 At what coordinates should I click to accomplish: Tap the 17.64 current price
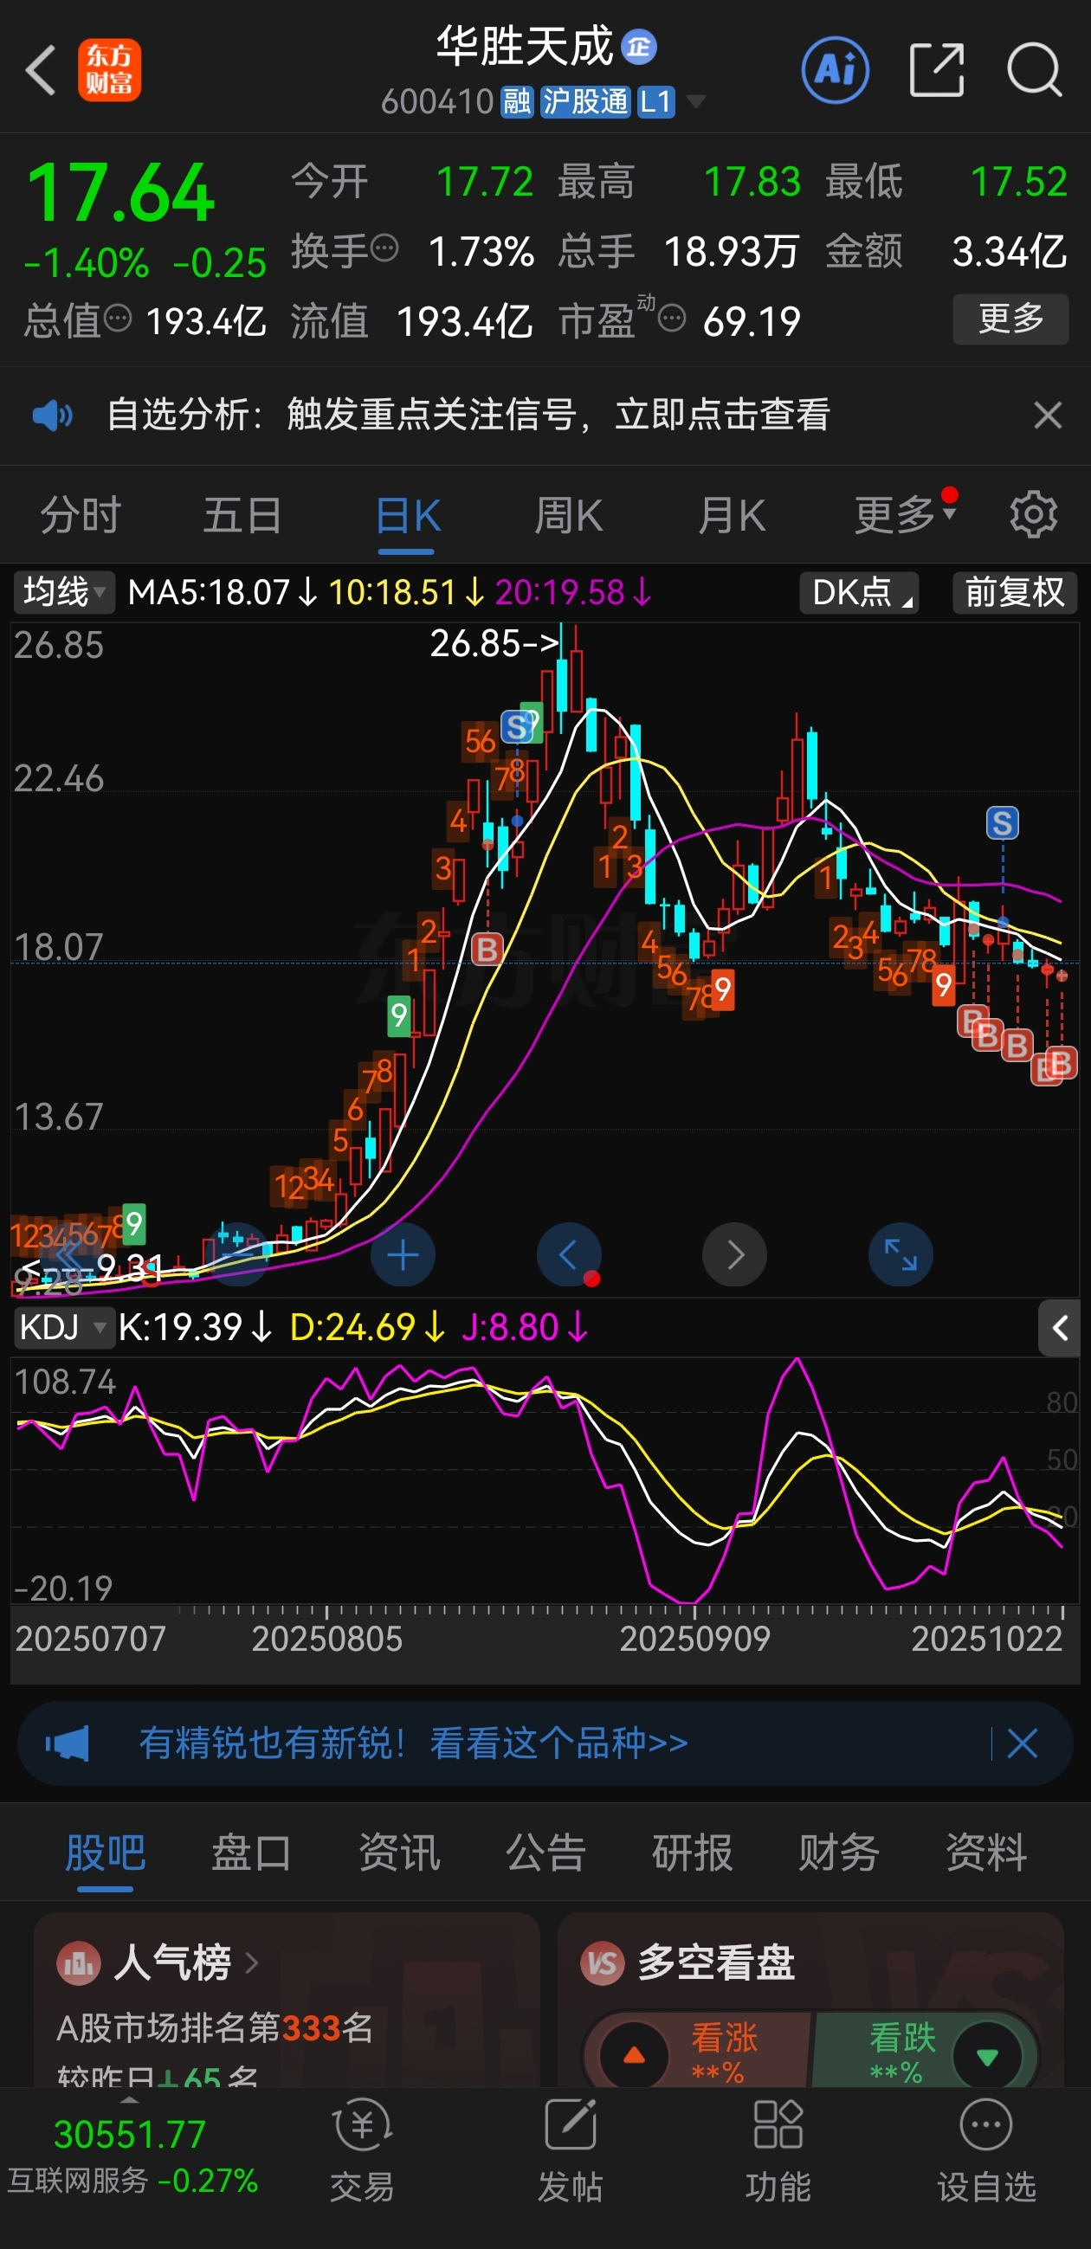tap(120, 193)
